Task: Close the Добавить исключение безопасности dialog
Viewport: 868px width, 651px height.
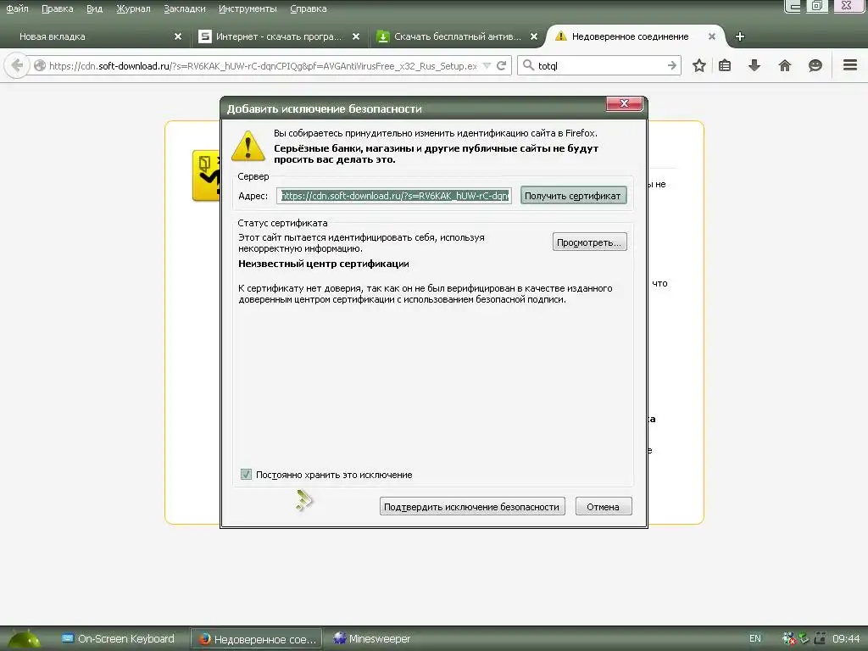Action: (x=624, y=103)
